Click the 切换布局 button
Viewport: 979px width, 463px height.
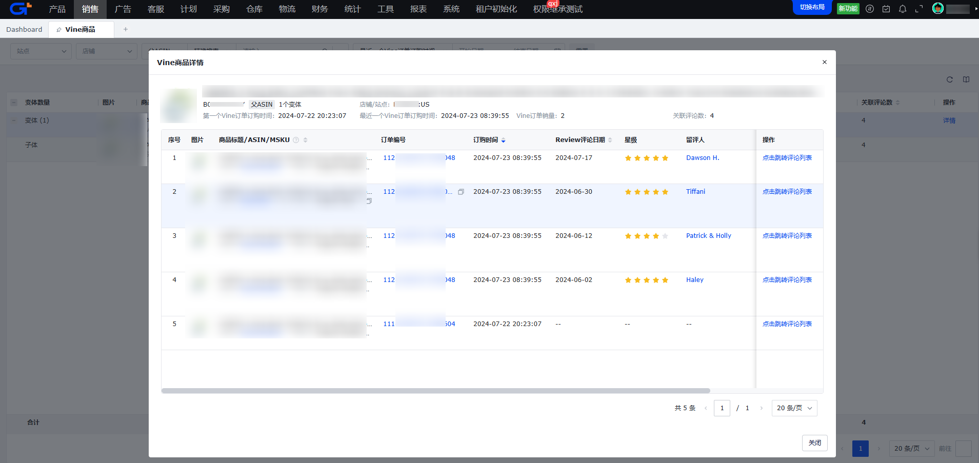click(x=812, y=7)
